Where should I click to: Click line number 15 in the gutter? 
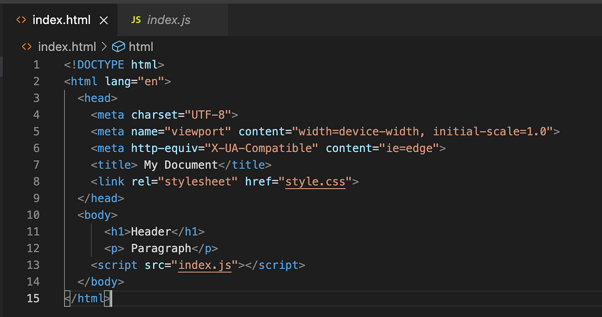(x=33, y=298)
